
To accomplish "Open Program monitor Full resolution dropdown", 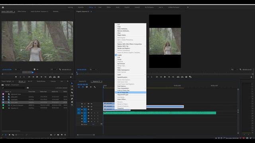I will click(234, 70).
